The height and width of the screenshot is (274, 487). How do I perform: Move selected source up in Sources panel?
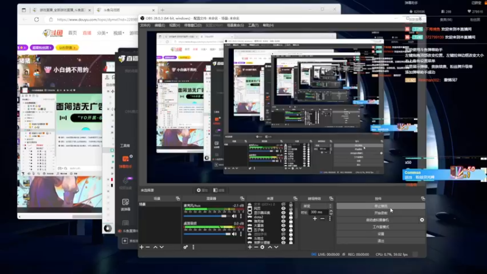(x=270, y=247)
